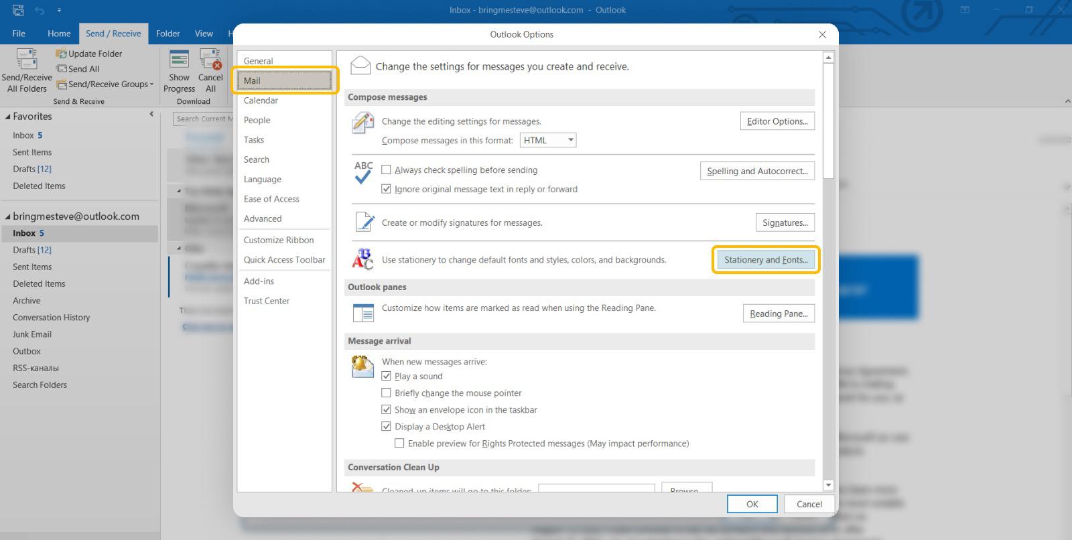Click Stationery and Fonts button
The width and height of the screenshot is (1072, 540).
(x=766, y=260)
